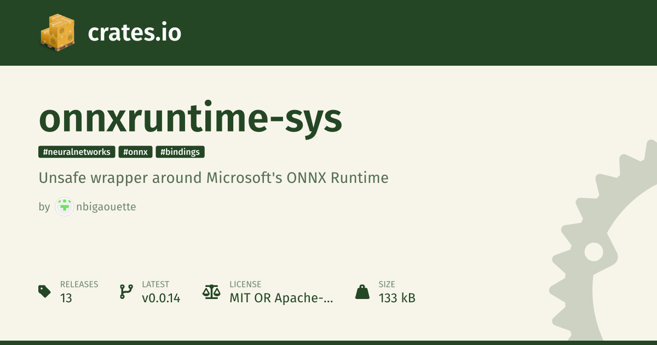Viewport: 657px width, 345px height.
Task: Click the tag icon beside Releases
Action: coord(45,291)
